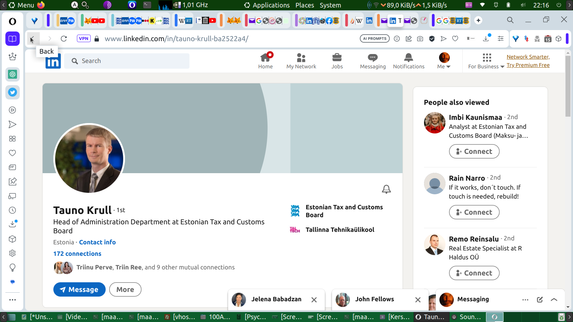
Task: Take a snapshot with the camera icon
Action: (x=420, y=39)
